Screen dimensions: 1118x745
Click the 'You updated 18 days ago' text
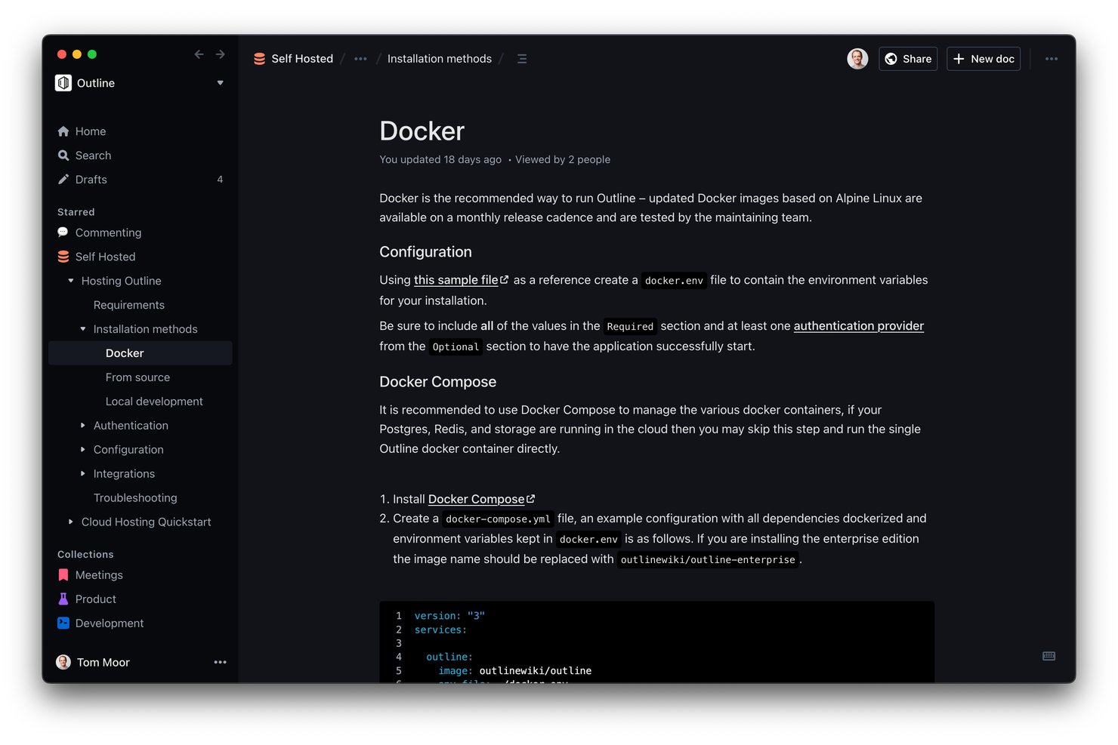click(440, 160)
